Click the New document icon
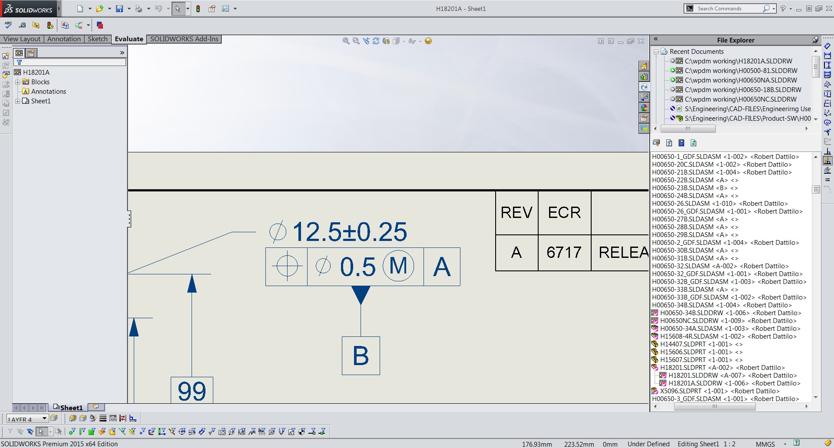Image resolution: width=834 pixels, height=448 pixels. (x=80, y=9)
